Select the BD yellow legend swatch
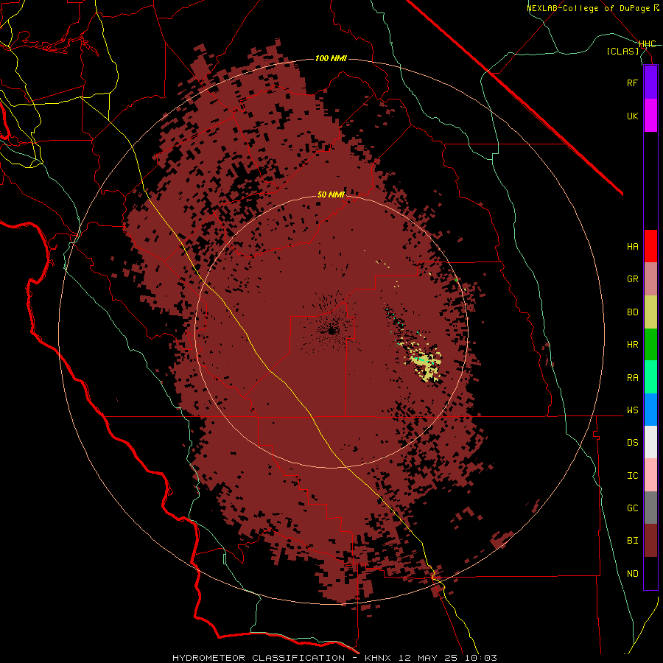The height and width of the screenshot is (663, 663). point(650,312)
